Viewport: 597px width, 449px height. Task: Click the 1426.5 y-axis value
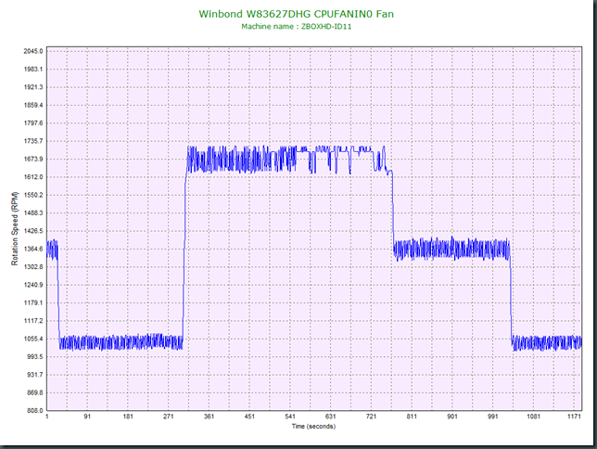[x=33, y=231]
